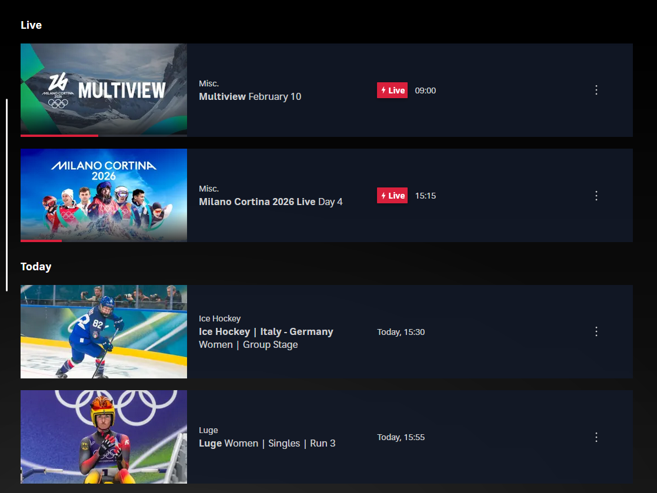This screenshot has width=657, height=493.
Task: Open the ice hockey player thumbnail
Action: (x=104, y=331)
